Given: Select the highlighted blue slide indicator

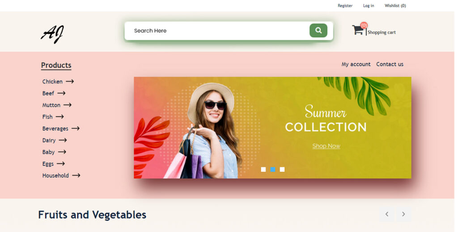Looking at the screenshot, I should click(x=273, y=170).
